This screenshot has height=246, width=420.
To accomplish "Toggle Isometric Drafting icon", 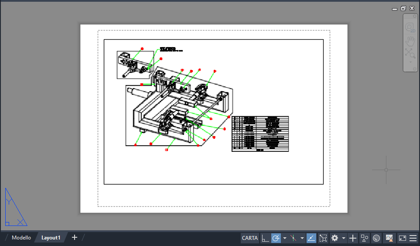I will (x=294, y=238).
